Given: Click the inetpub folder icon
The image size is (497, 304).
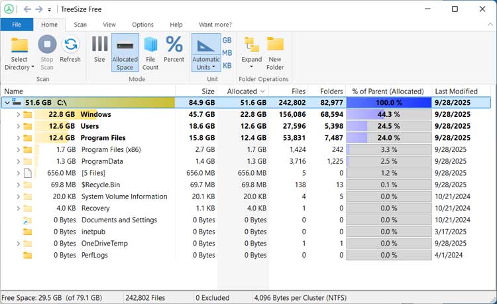Looking at the screenshot, I should coord(28,232).
